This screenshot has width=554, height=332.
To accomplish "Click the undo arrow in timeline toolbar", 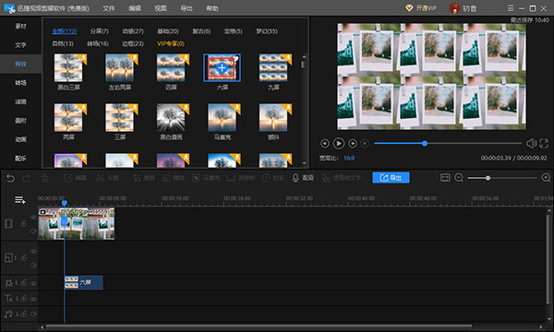I will pyautogui.click(x=10, y=178).
